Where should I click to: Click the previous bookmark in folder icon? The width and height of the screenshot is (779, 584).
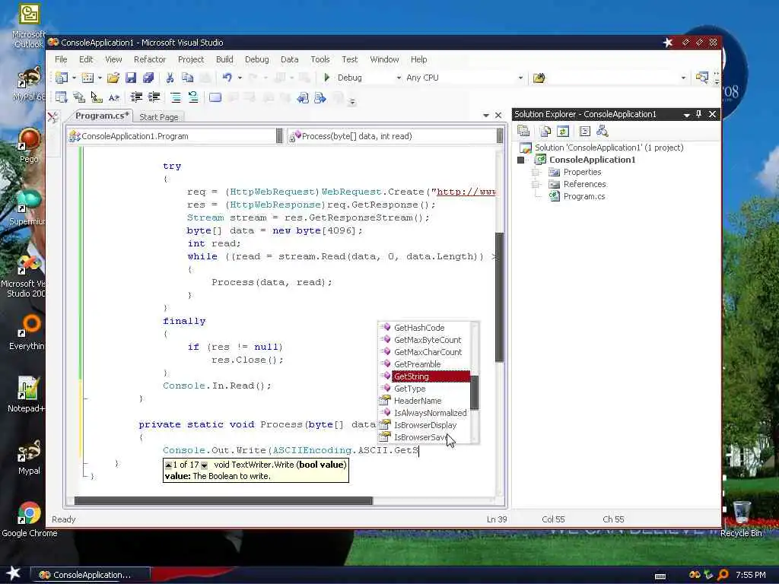pyautogui.click(x=303, y=98)
